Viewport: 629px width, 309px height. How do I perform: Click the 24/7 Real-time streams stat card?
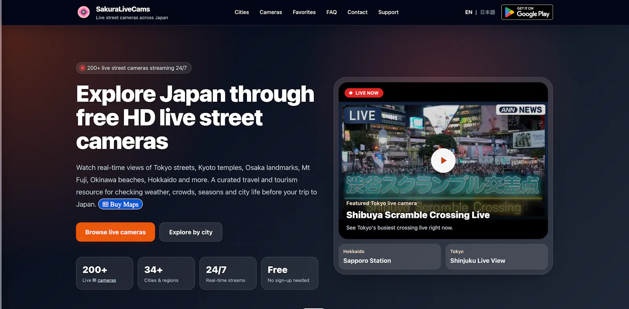click(228, 273)
